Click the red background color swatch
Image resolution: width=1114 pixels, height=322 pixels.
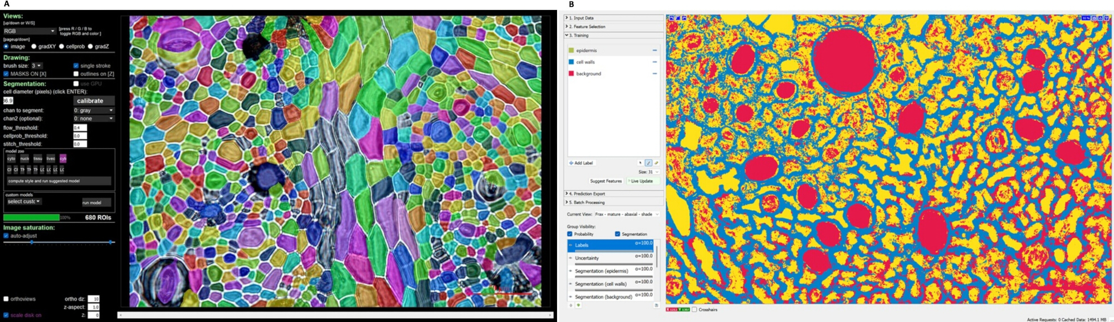coord(571,73)
